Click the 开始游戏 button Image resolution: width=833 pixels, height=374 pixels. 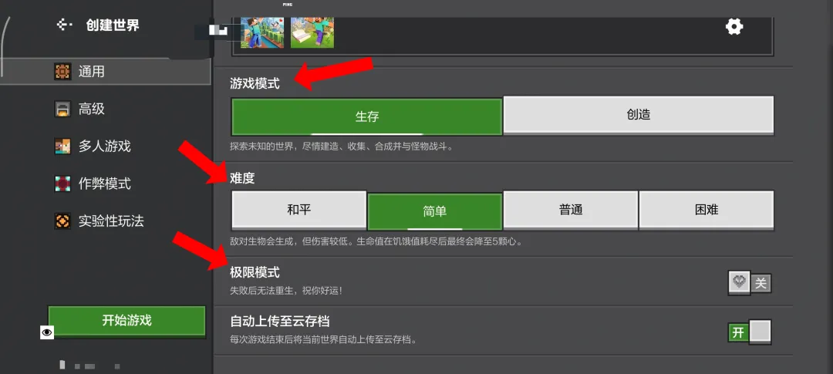(126, 321)
